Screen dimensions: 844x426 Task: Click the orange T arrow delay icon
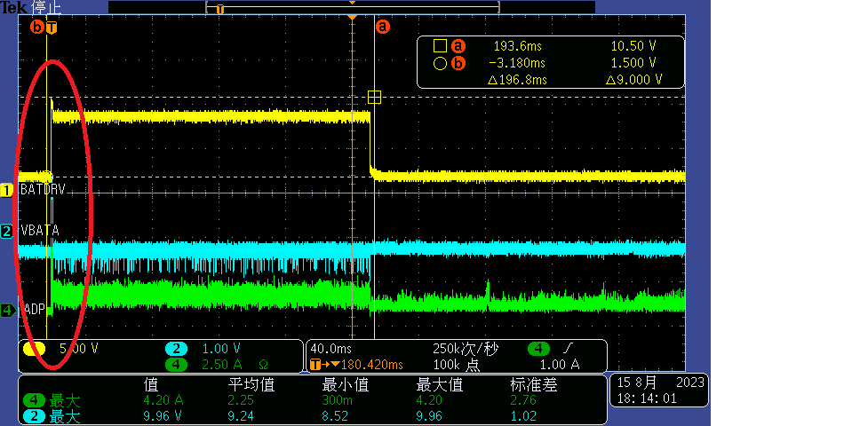coord(324,365)
